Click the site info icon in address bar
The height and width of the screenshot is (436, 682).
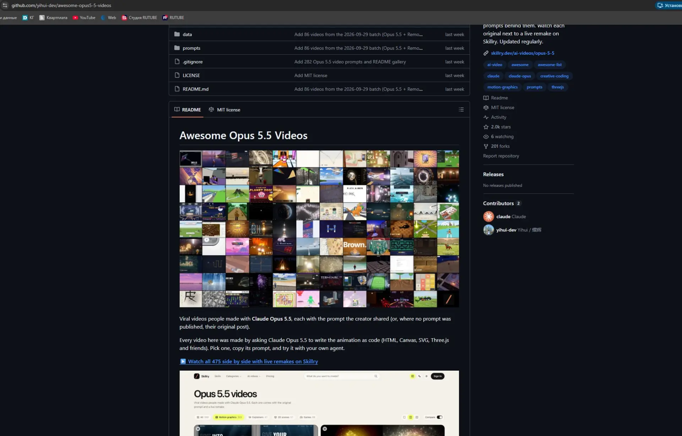coord(5,5)
